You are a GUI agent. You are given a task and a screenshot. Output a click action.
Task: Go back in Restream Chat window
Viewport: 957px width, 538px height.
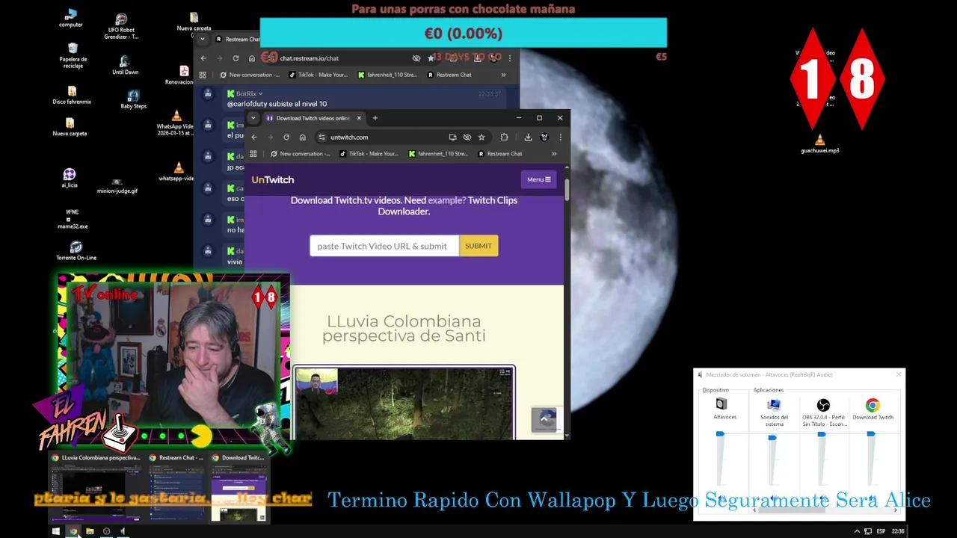203,58
